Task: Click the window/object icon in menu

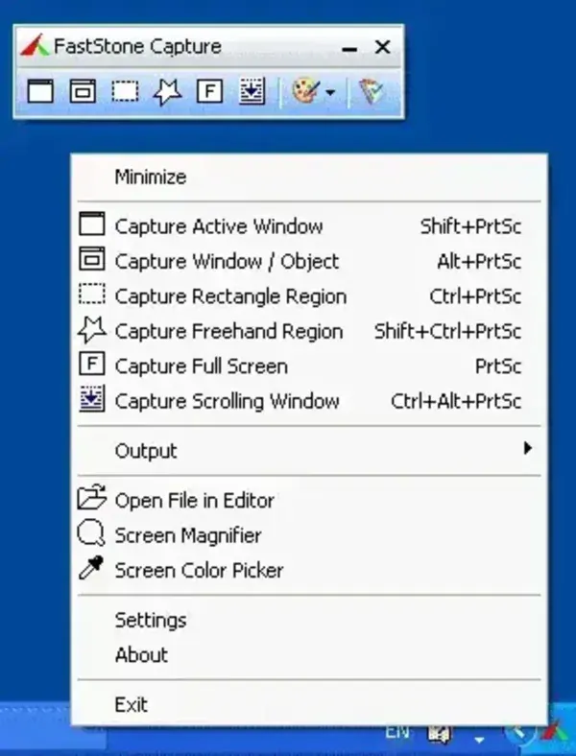Action: tap(91, 258)
